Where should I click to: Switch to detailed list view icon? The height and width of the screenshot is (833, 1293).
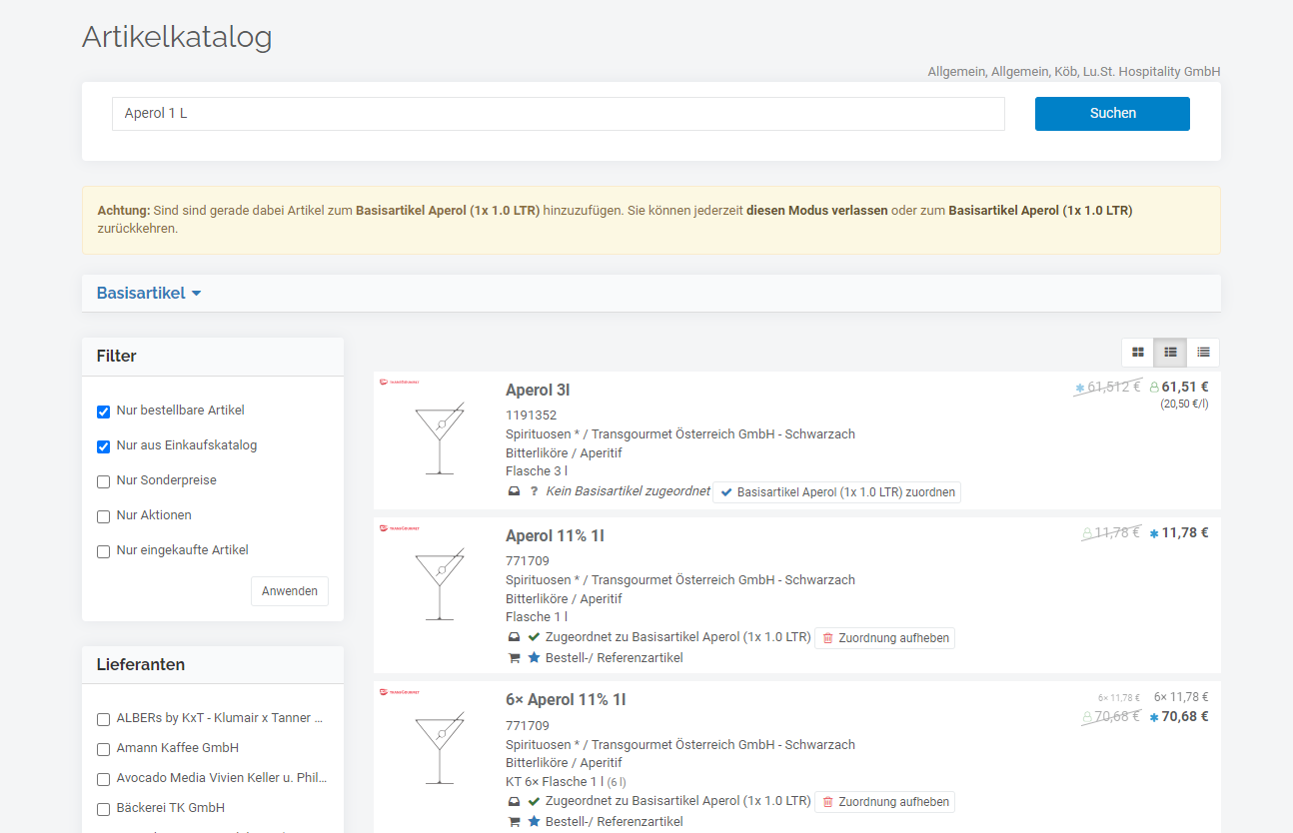click(1170, 353)
